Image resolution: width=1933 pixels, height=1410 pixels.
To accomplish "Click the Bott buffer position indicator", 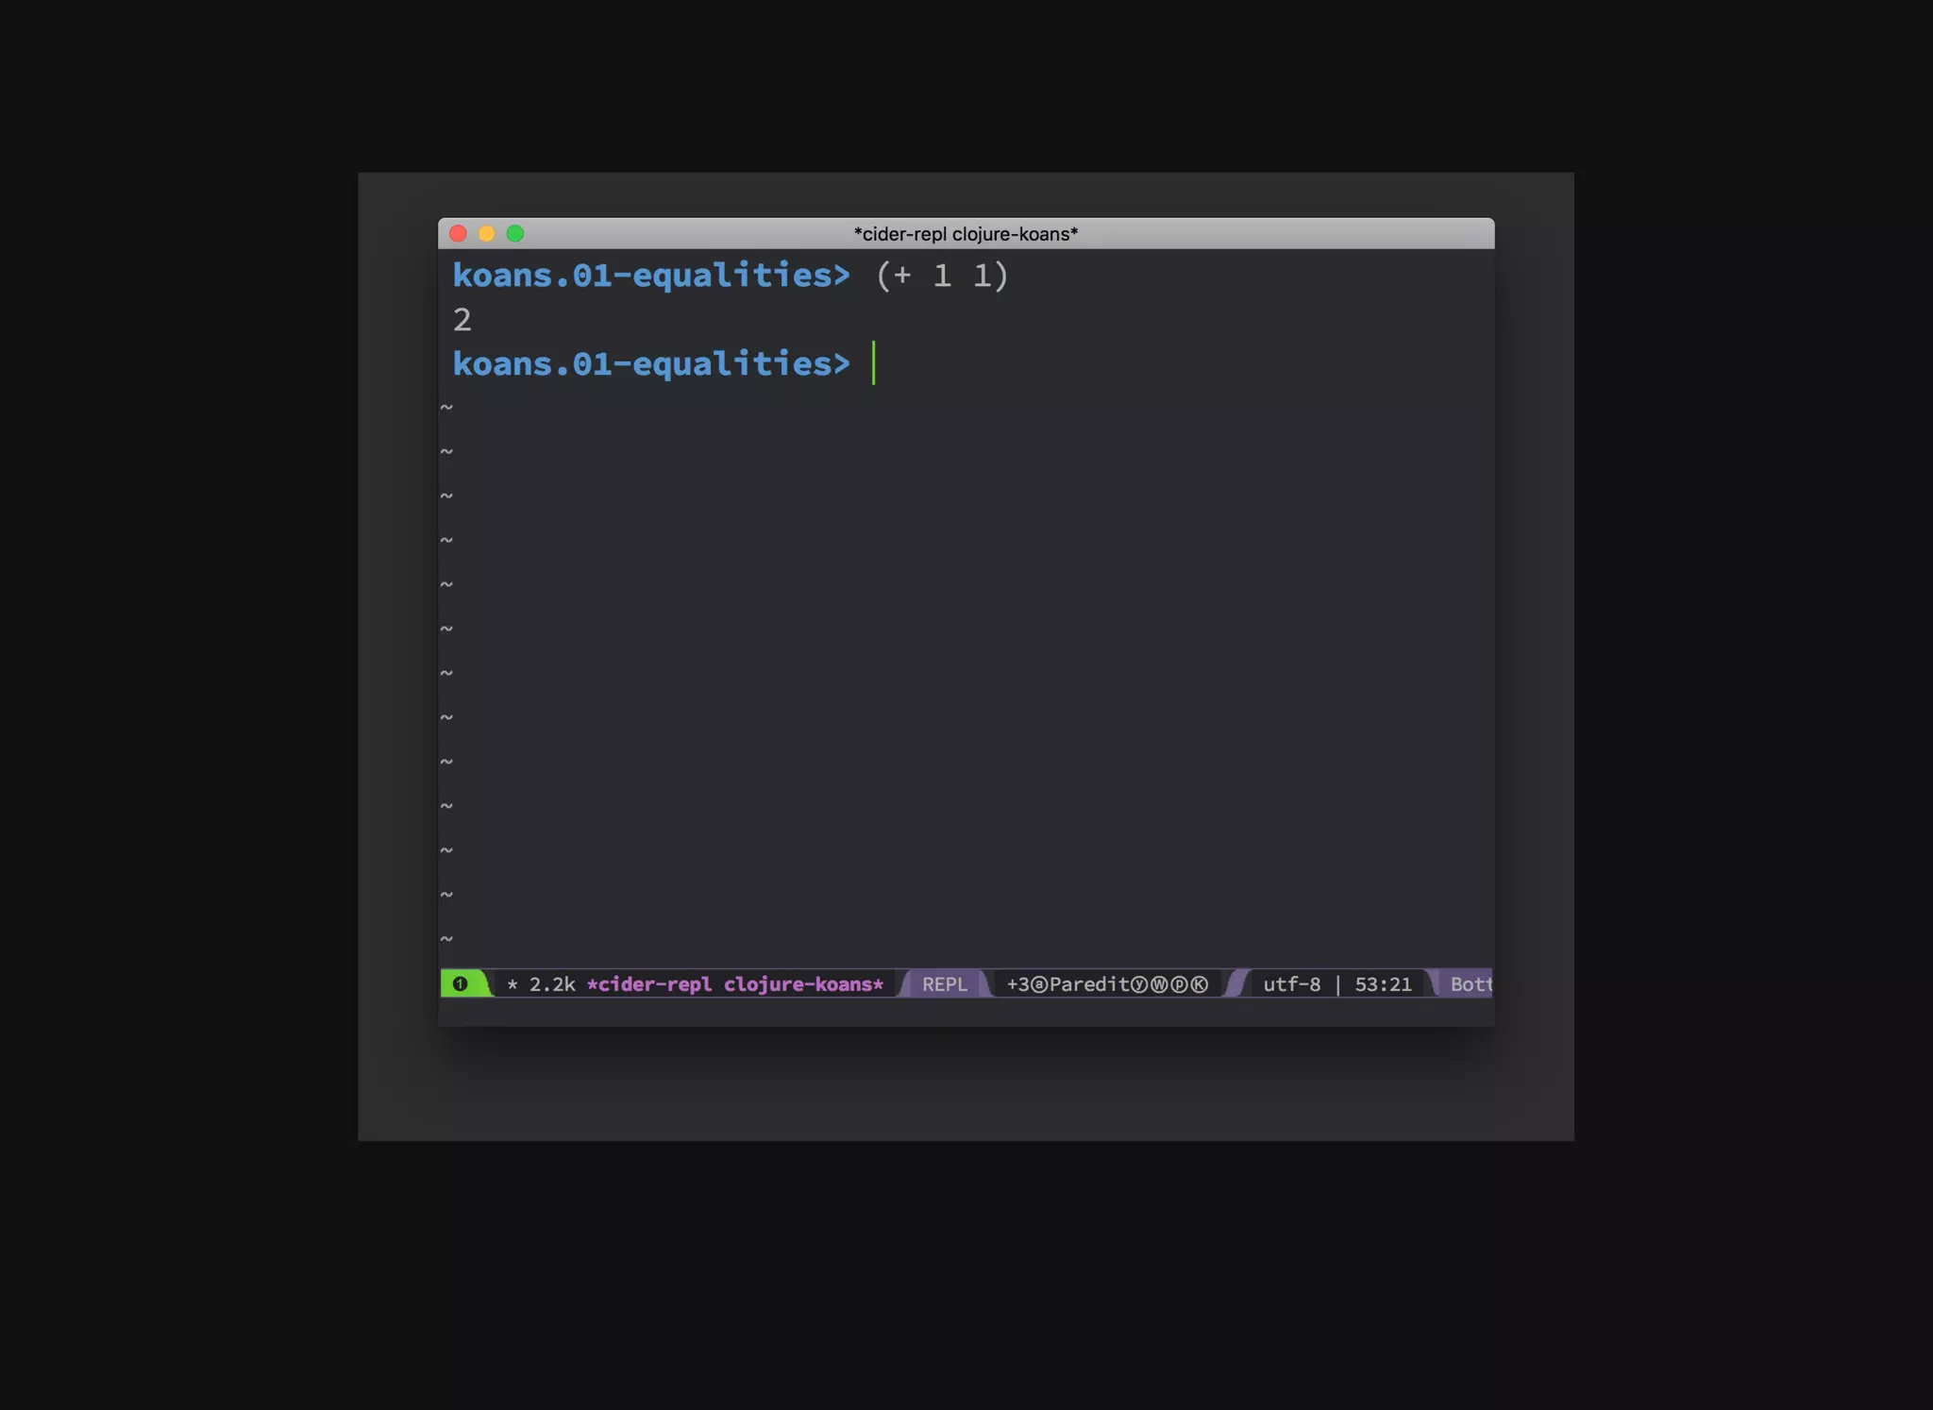I will tap(1471, 984).
